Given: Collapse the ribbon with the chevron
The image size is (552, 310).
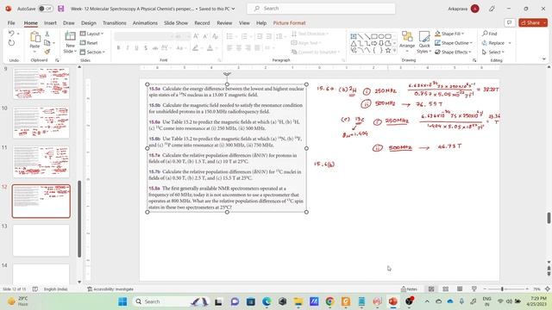Looking at the screenshot, I should pos(544,59).
